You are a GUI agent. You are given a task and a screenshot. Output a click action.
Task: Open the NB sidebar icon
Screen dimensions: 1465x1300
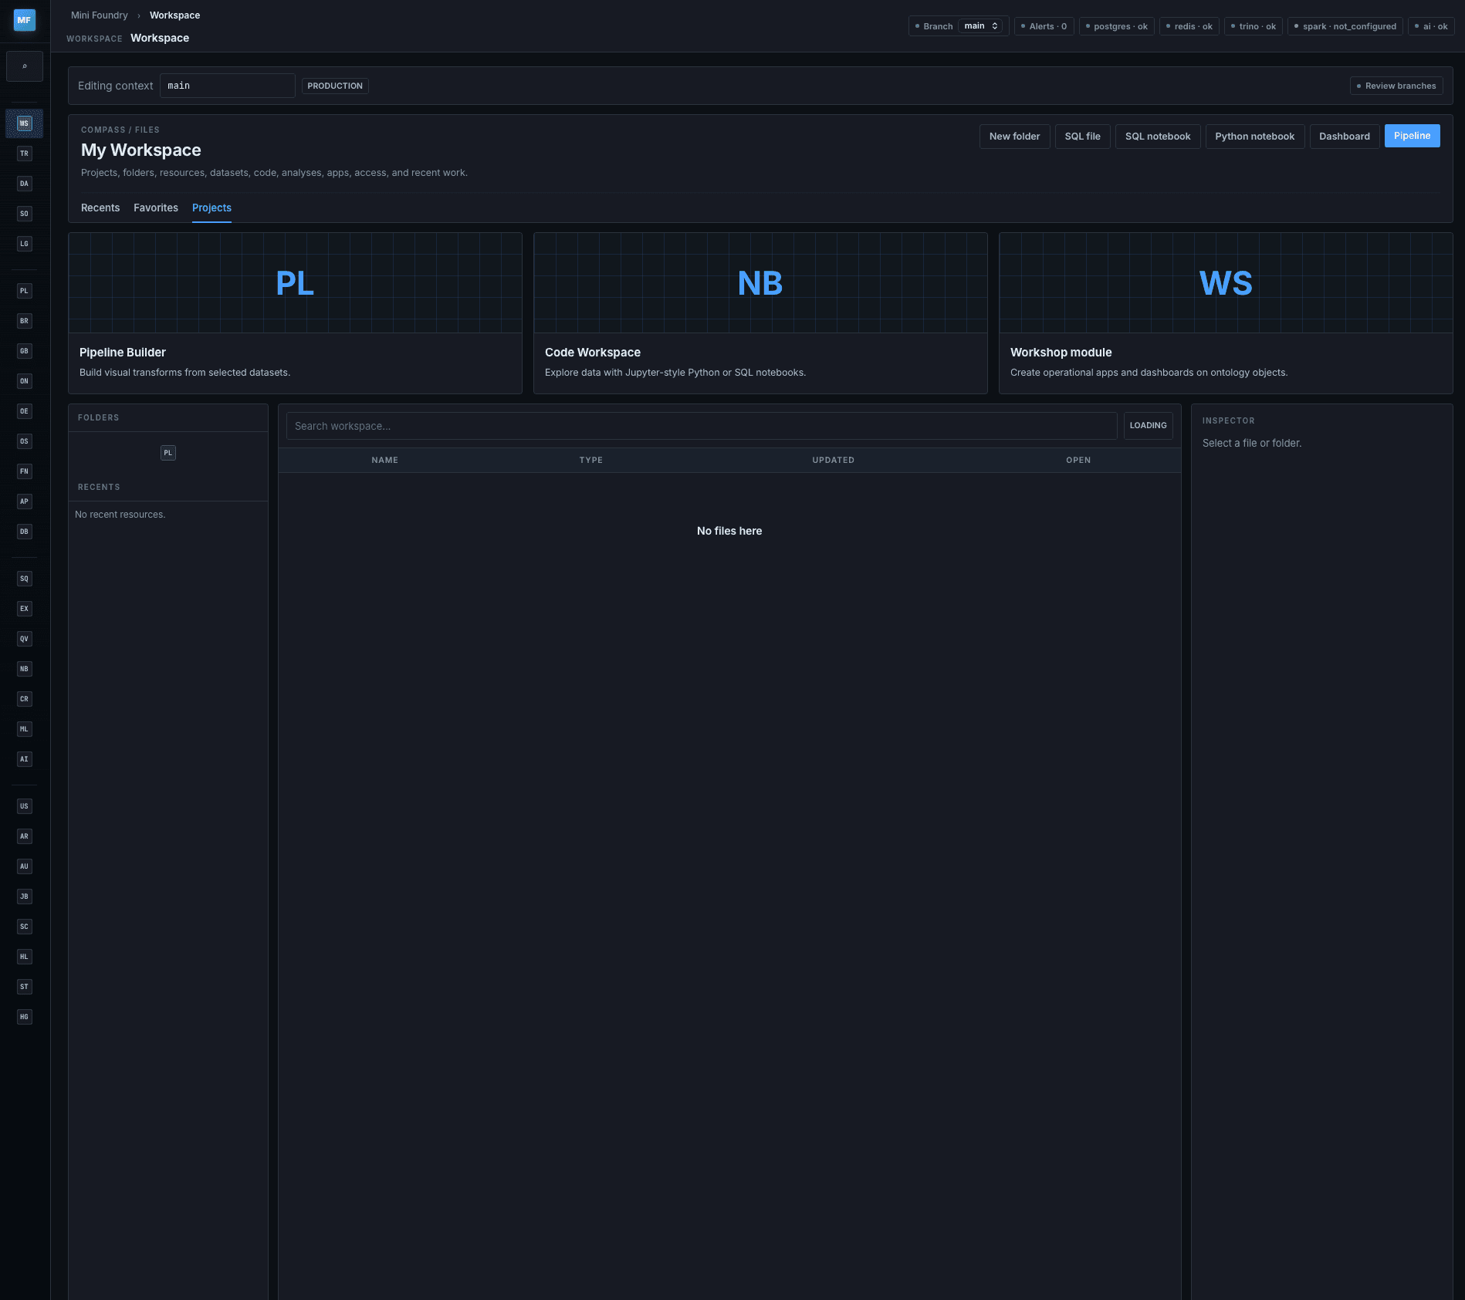[x=24, y=669]
